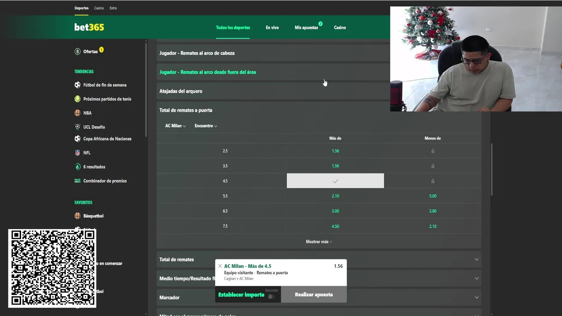Open En vivo tab

pos(272,28)
